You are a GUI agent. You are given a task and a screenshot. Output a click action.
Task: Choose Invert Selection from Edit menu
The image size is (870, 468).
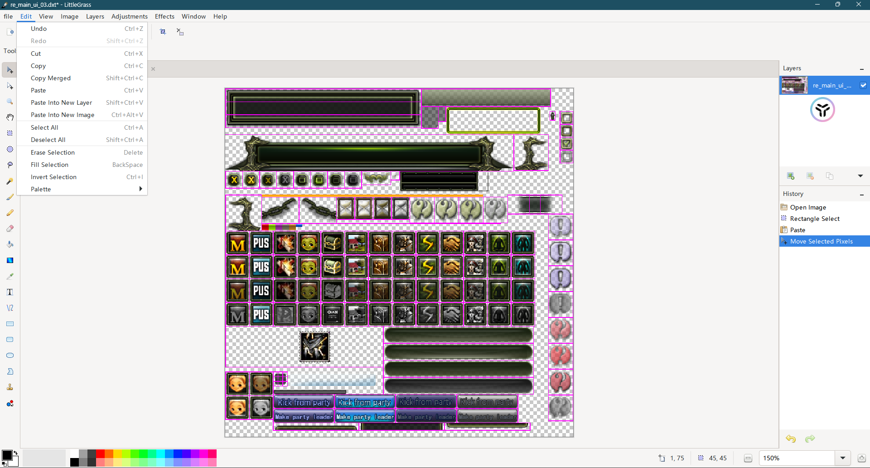pyautogui.click(x=82, y=177)
